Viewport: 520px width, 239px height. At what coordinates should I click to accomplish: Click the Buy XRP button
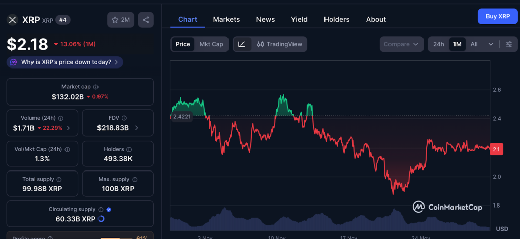[497, 16]
